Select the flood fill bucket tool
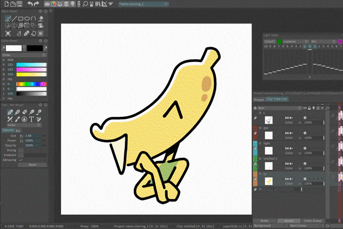The image size is (343, 229). pos(40,19)
